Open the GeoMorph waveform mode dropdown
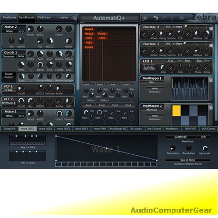Screen dimensions: 218x218 180,137
